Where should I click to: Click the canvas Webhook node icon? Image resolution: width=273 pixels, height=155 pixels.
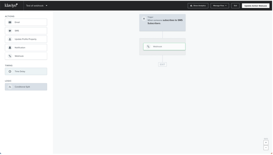[x=148, y=47]
